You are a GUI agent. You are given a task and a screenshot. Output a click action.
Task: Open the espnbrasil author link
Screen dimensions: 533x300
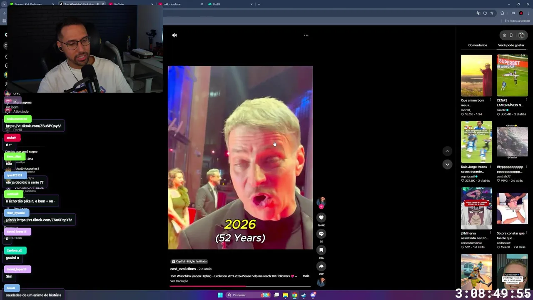tap(469, 176)
